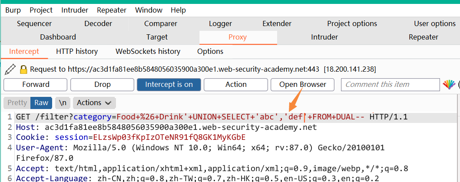The width and height of the screenshot is (460, 182).
Task: Switch to the Sequencer tab
Action: pyautogui.click(x=34, y=23)
